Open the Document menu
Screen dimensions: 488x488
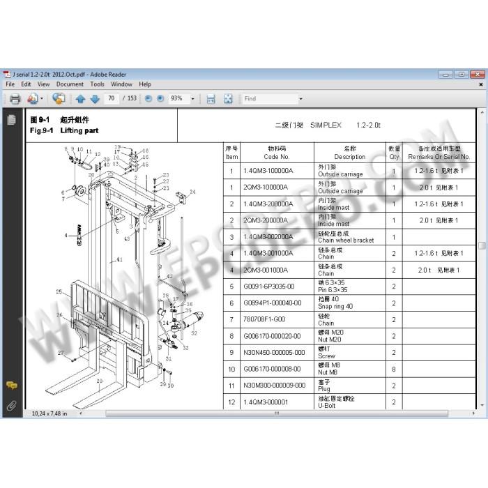pyautogui.click(x=70, y=84)
